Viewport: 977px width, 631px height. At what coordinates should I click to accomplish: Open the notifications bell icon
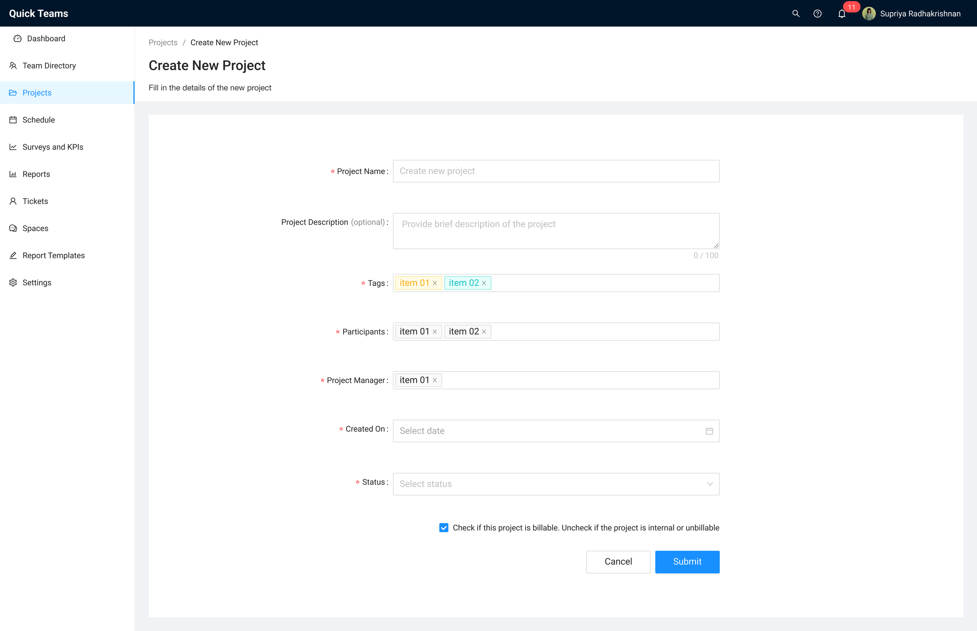pos(841,14)
